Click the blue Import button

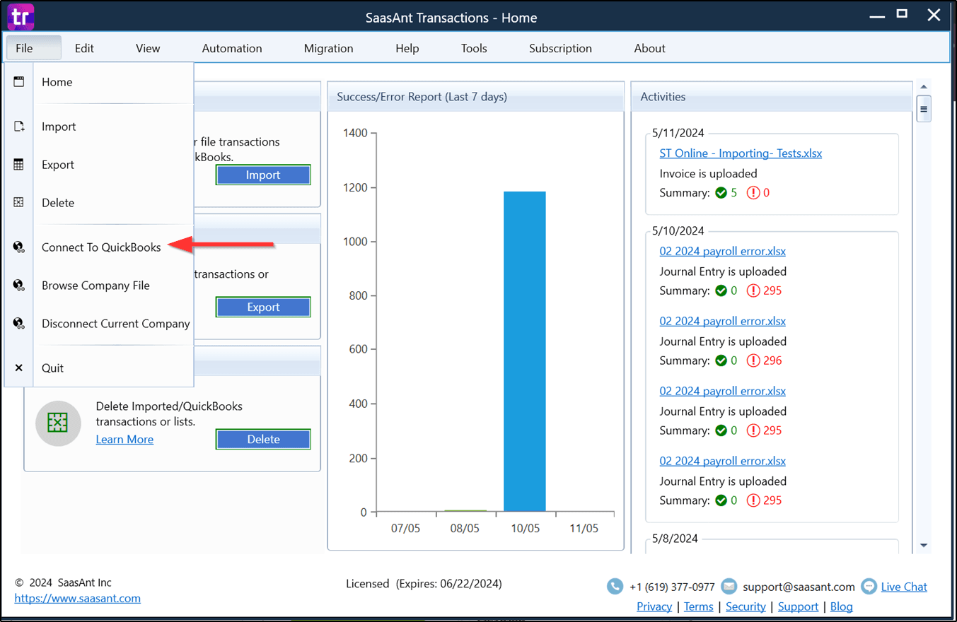pyautogui.click(x=263, y=175)
